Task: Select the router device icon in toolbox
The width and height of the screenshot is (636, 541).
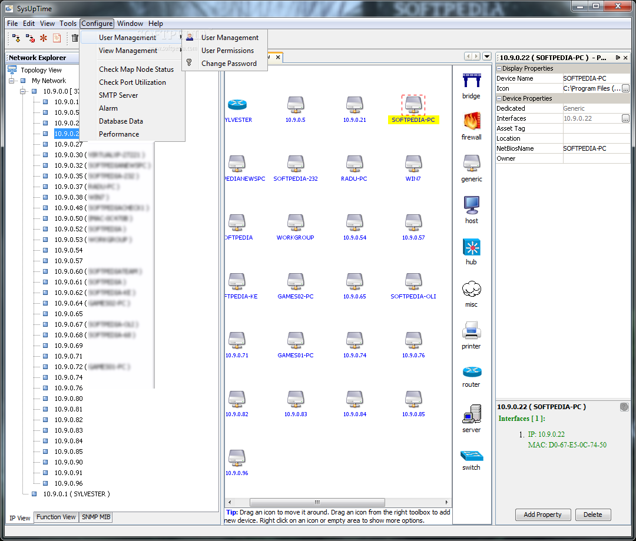Action: click(x=472, y=371)
